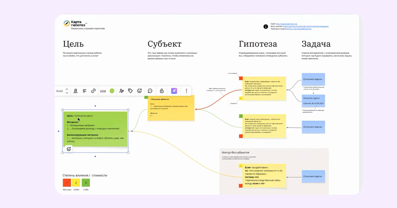Toggle the lock on selected sticky
Viewport: 397px width, 208px height.
point(162,91)
